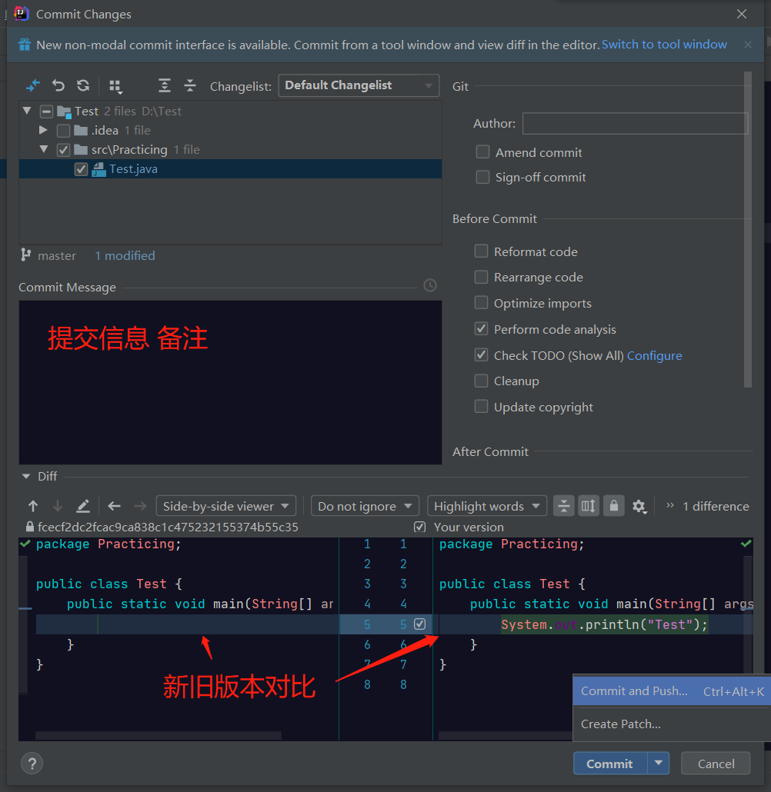Click the Jump to Source pencil icon
Screen dimensions: 771x792
[x=83, y=506]
